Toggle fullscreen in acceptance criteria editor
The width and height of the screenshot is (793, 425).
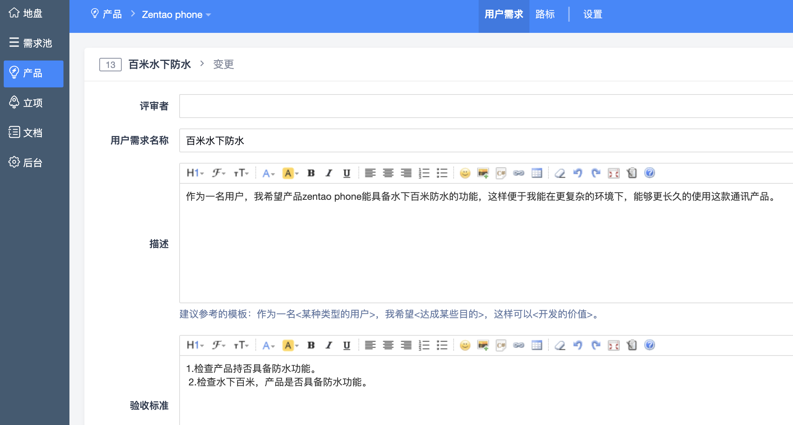pyautogui.click(x=613, y=345)
